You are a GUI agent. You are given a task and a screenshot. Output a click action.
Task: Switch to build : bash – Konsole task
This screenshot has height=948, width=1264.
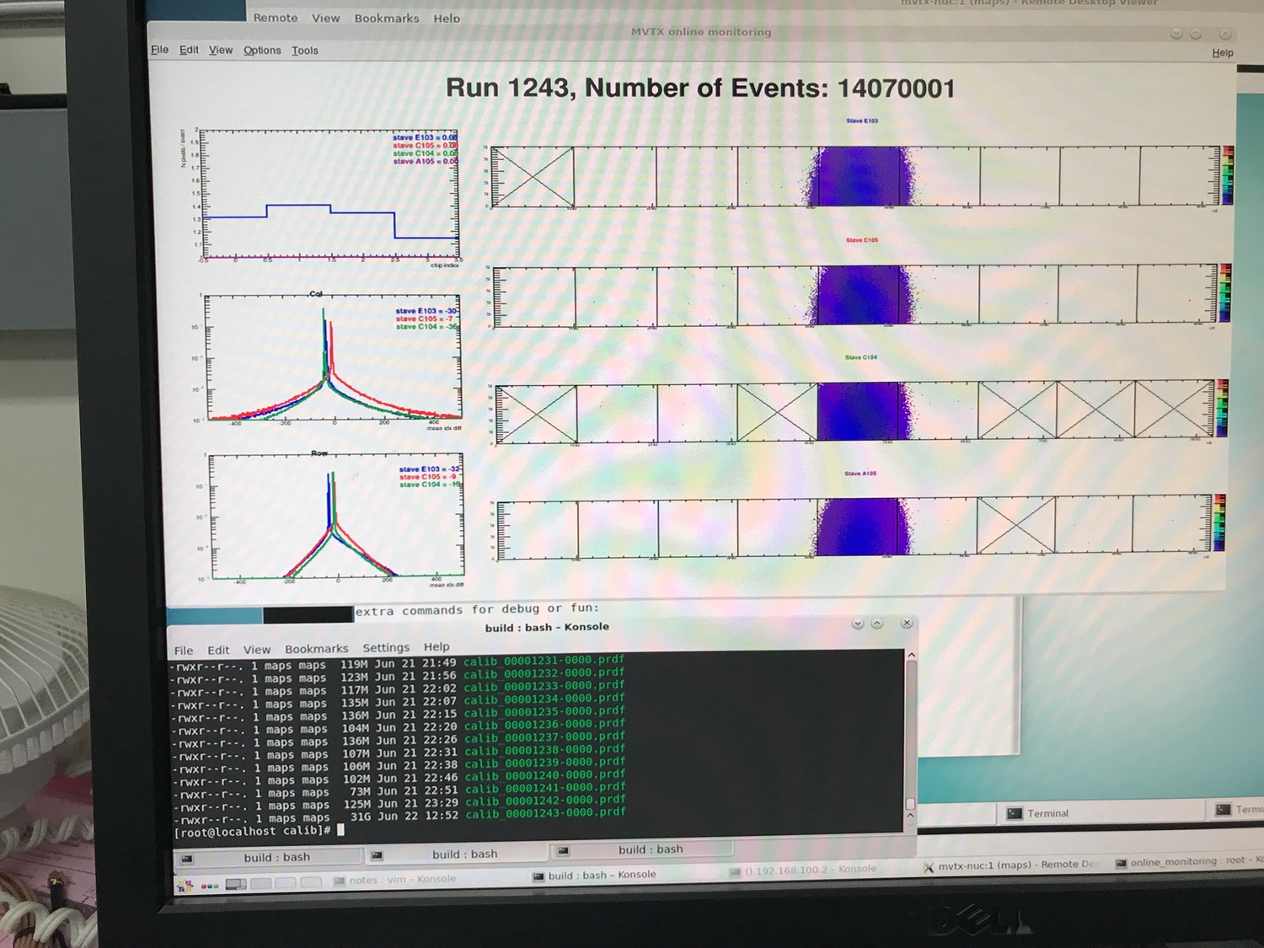pyautogui.click(x=594, y=876)
